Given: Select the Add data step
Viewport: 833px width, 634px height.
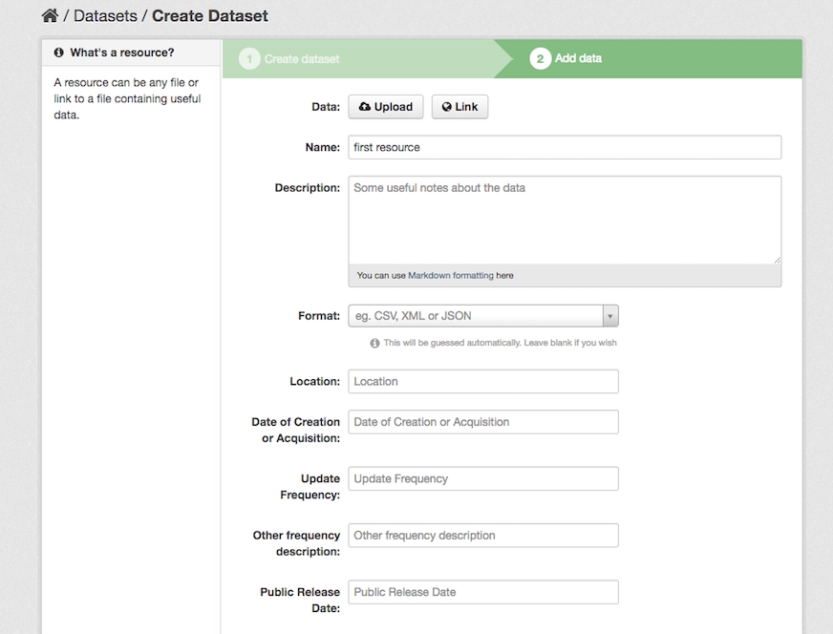Looking at the screenshot, I should (x=577, y=57).
